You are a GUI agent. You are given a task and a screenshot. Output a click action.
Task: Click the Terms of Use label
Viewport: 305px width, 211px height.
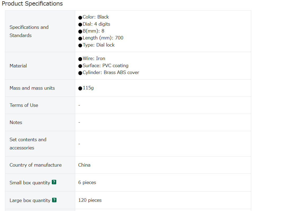point(24,105)
